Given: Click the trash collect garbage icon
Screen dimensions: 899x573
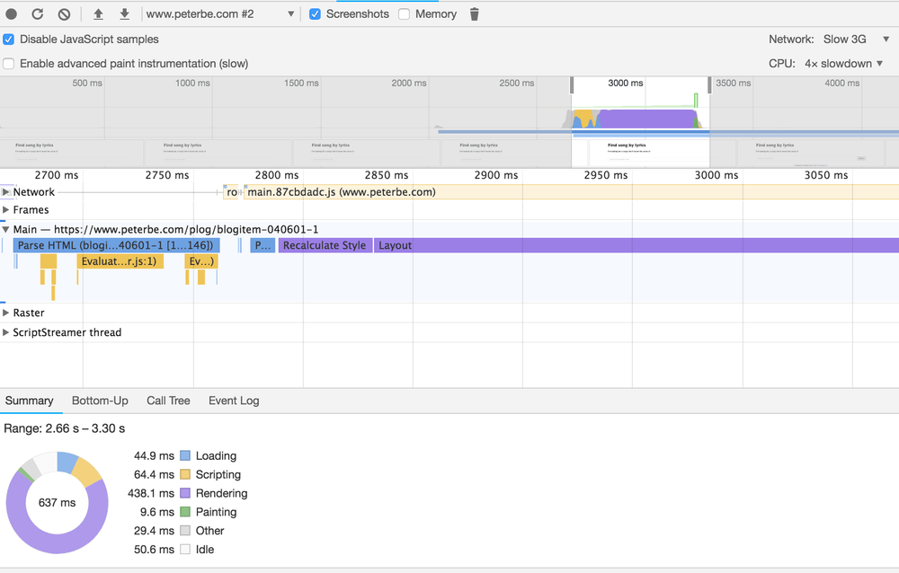Looking at the screenshot, I should point(475,14).
